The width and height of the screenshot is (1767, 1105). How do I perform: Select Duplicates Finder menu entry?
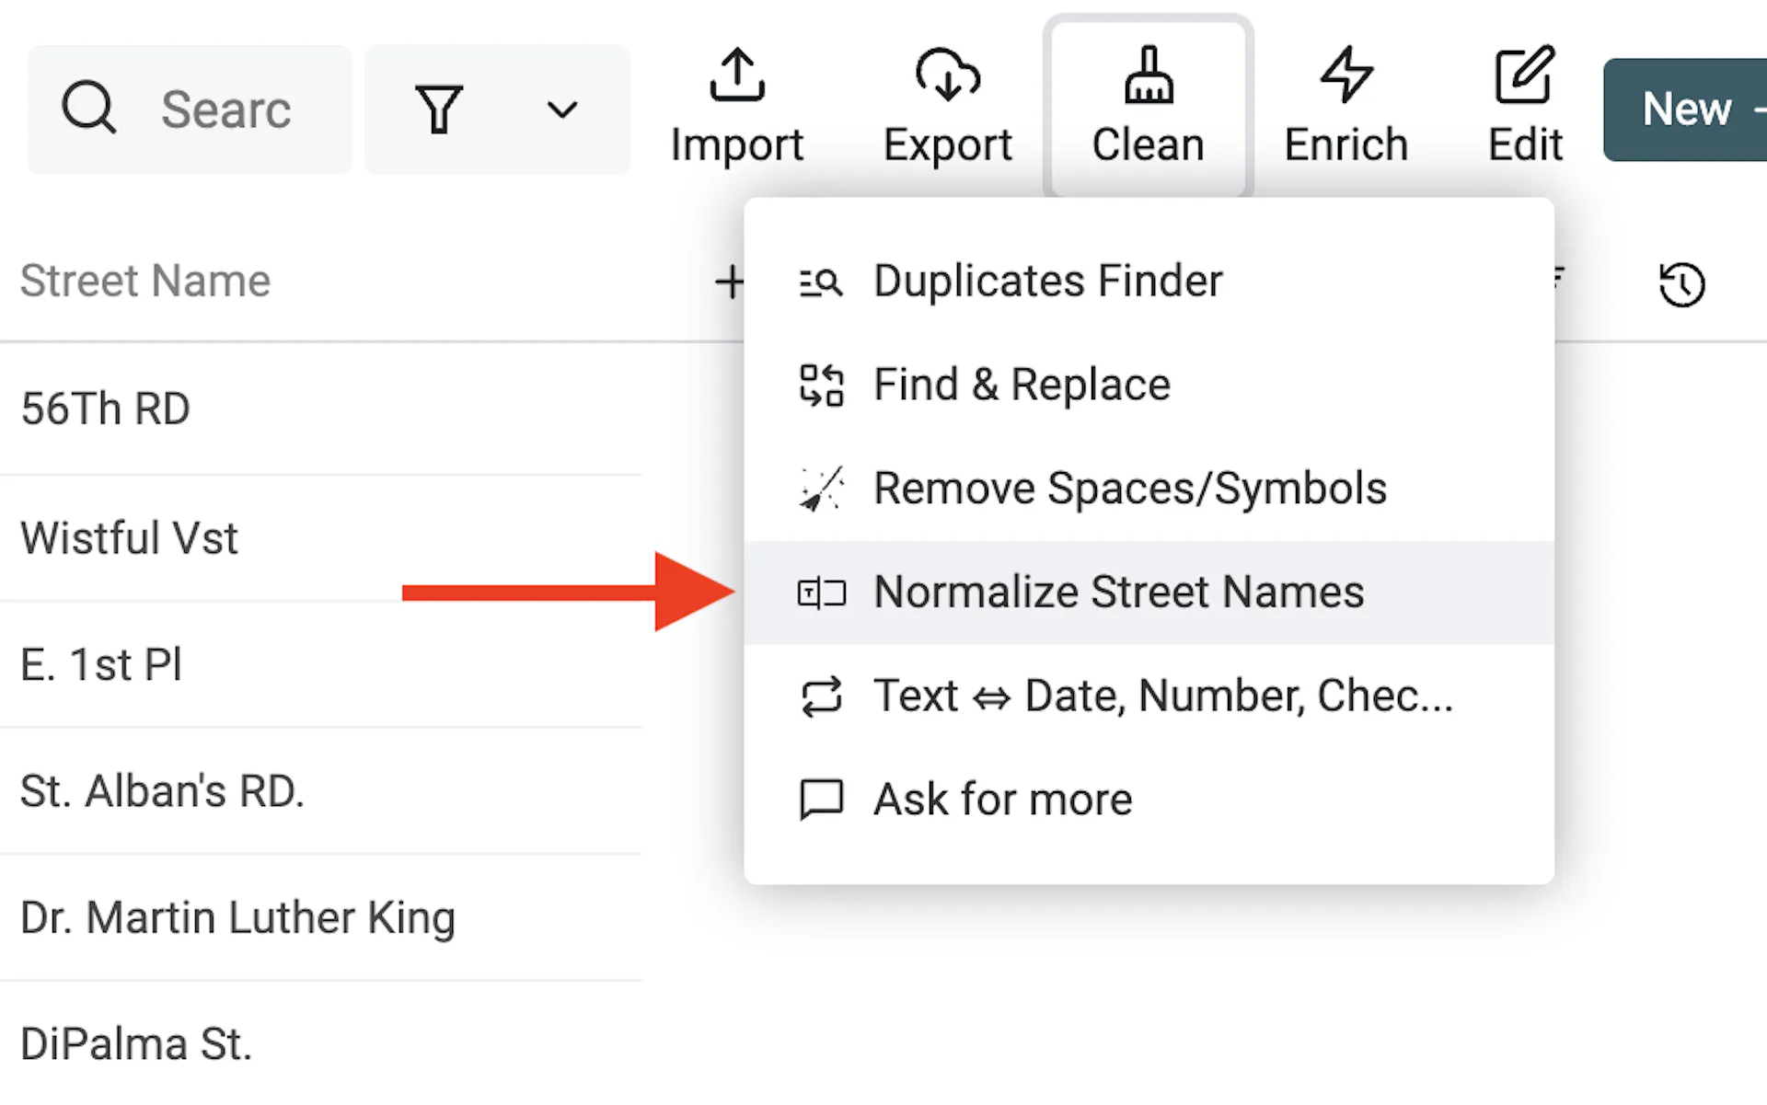(1149, 282)
